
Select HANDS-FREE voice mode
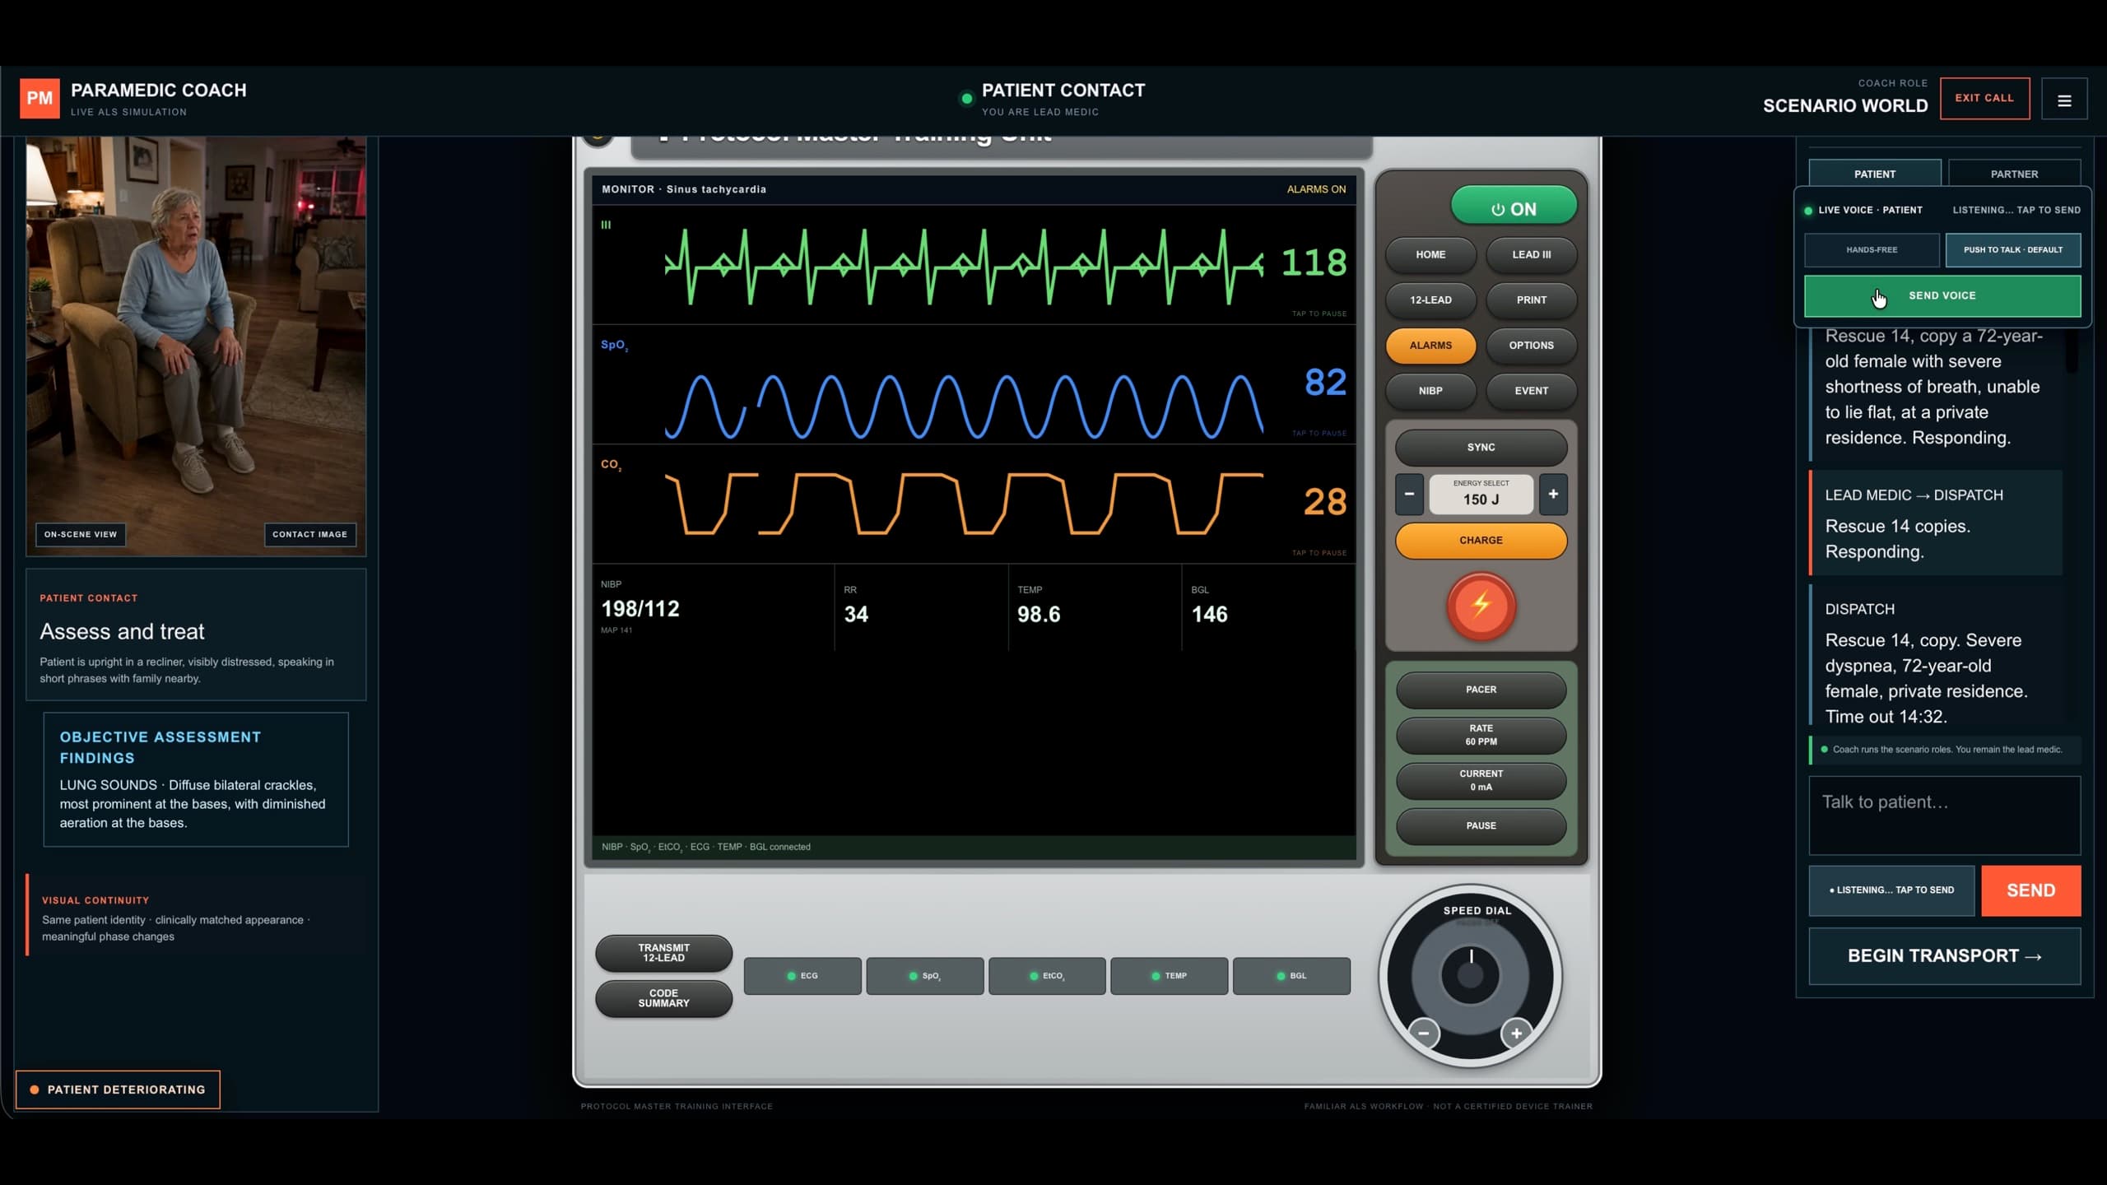pos(1872,250)
